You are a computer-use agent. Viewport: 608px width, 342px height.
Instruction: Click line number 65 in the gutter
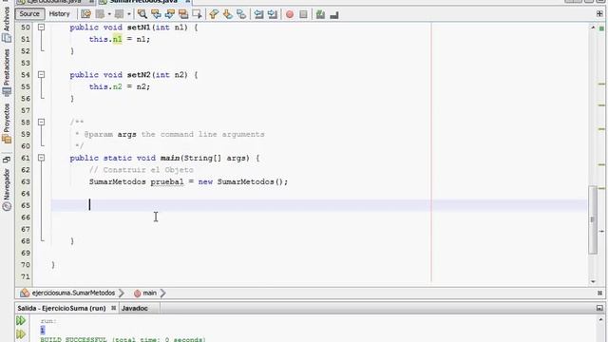pos(26,205)
